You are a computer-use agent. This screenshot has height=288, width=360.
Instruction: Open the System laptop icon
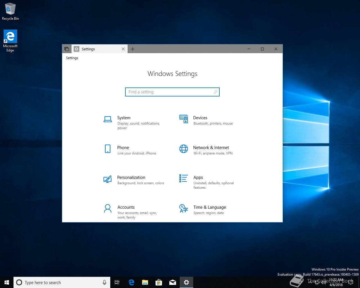click(x=107, y=119)
